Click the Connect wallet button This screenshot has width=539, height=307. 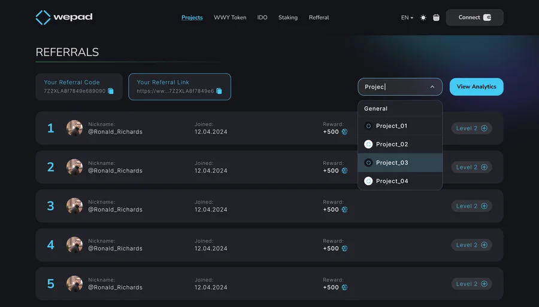point(475,17)
